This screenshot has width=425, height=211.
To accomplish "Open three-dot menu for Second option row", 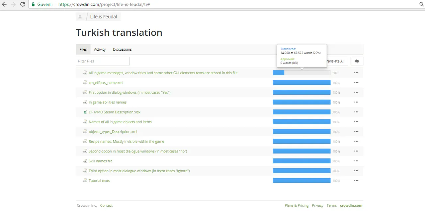I will point(356,151).
